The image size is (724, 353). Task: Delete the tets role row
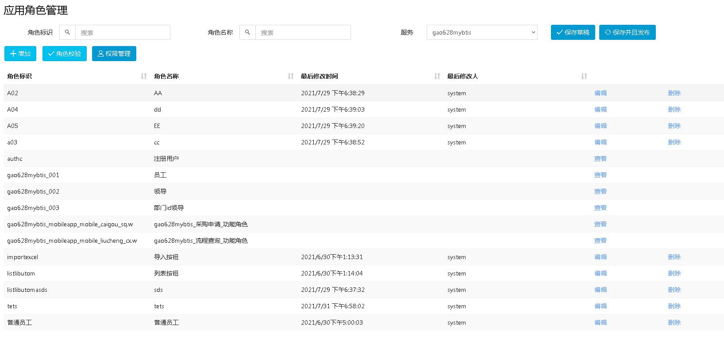coord(674,306)
